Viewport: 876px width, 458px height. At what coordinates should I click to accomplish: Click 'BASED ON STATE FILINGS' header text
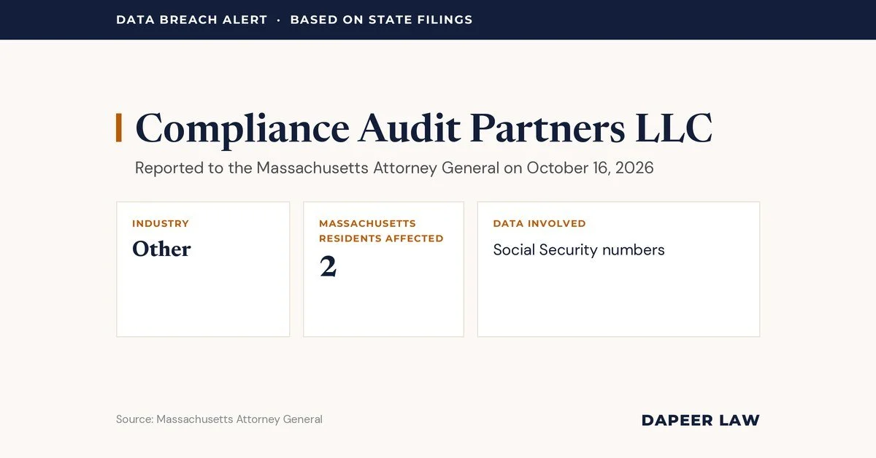pyautogui.click(x=381, y=20)
